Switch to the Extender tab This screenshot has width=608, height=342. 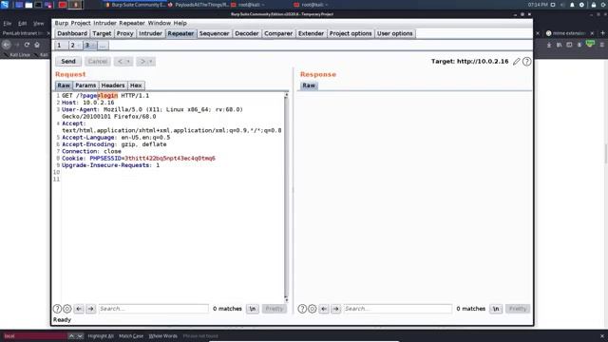tap(311, 34)
